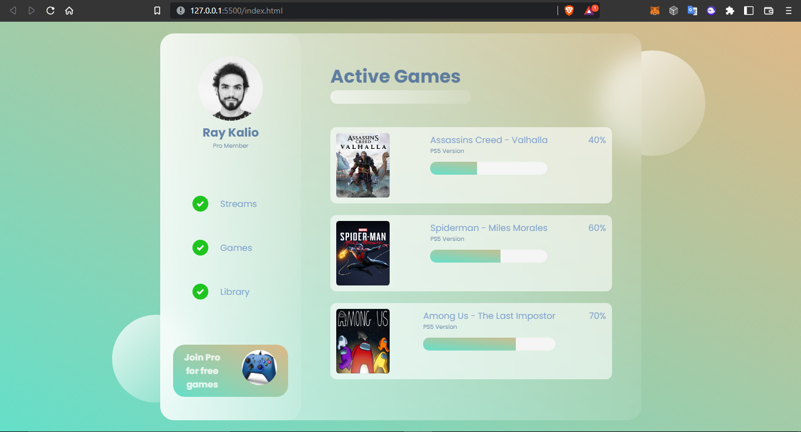This screenshot has height=432, width=801.
Task: Toggle the browser sidebar panel icon
Action: 749,11
